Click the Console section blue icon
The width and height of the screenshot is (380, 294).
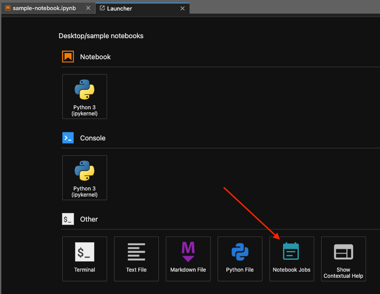pyautogui.click(x=68, y=138)
